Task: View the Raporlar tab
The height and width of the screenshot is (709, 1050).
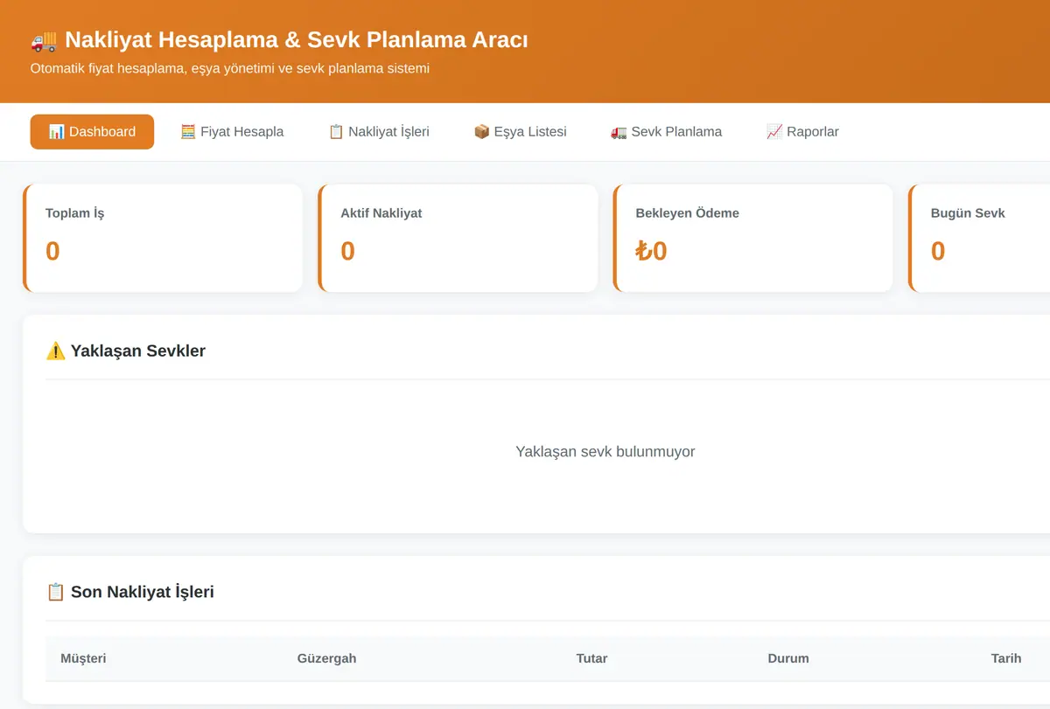Action: click(x=802, y=132)
